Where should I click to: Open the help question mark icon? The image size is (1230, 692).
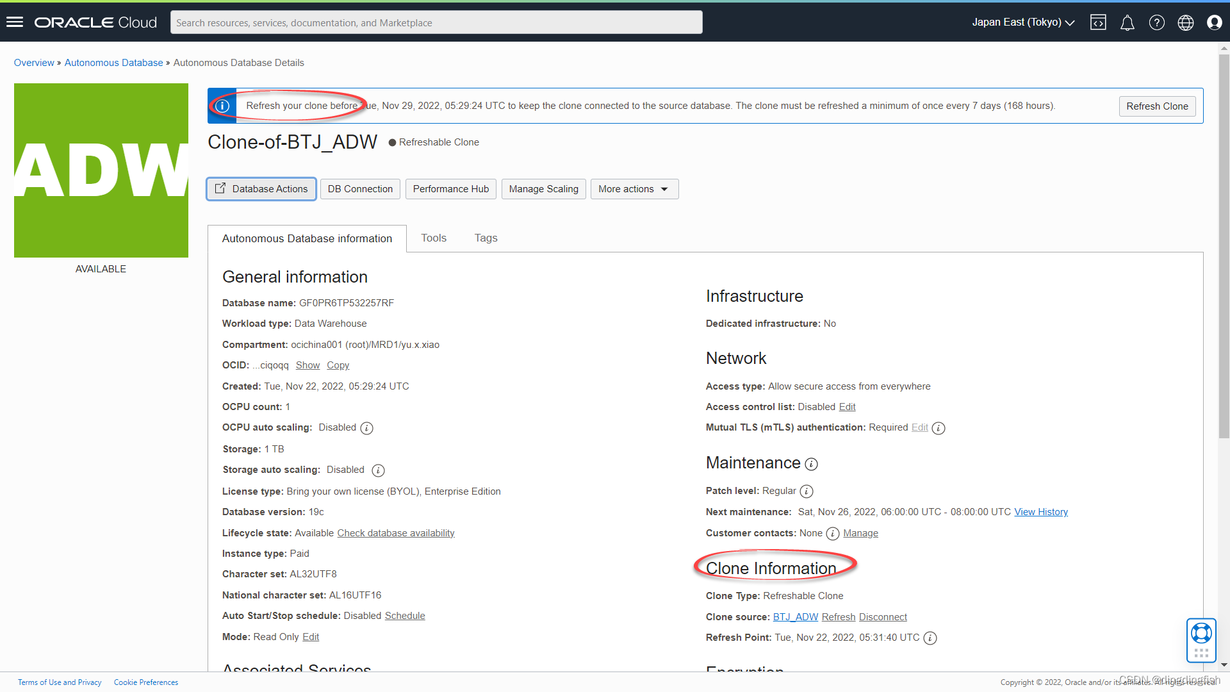[x=1156, y=22]
